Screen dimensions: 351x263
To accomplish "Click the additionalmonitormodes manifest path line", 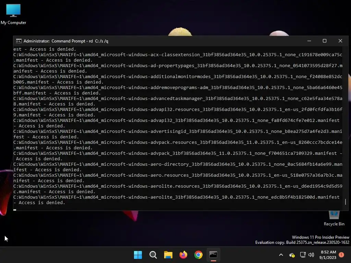I will point(178,77).
